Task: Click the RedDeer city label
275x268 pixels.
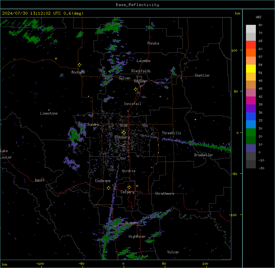Action: click(140, 81)
